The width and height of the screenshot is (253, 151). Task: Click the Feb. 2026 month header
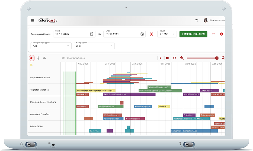pyautogui.click(x=165, y=64)
